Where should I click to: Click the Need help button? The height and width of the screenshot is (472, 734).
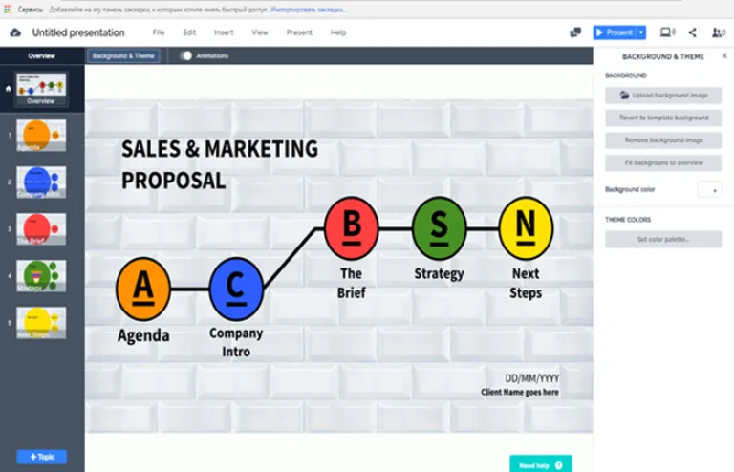tap(541, 465)
